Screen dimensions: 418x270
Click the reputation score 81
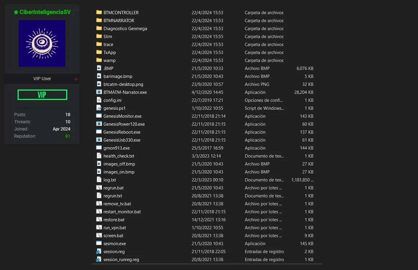(67, 136)
